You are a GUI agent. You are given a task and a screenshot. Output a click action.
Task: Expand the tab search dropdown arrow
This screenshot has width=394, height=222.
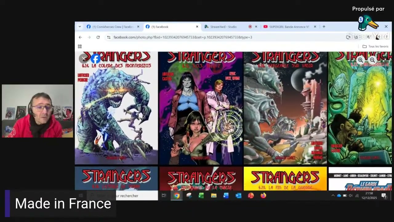pos(80,27)
